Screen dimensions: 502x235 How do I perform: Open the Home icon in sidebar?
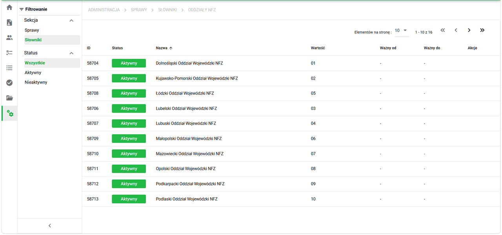9,7
